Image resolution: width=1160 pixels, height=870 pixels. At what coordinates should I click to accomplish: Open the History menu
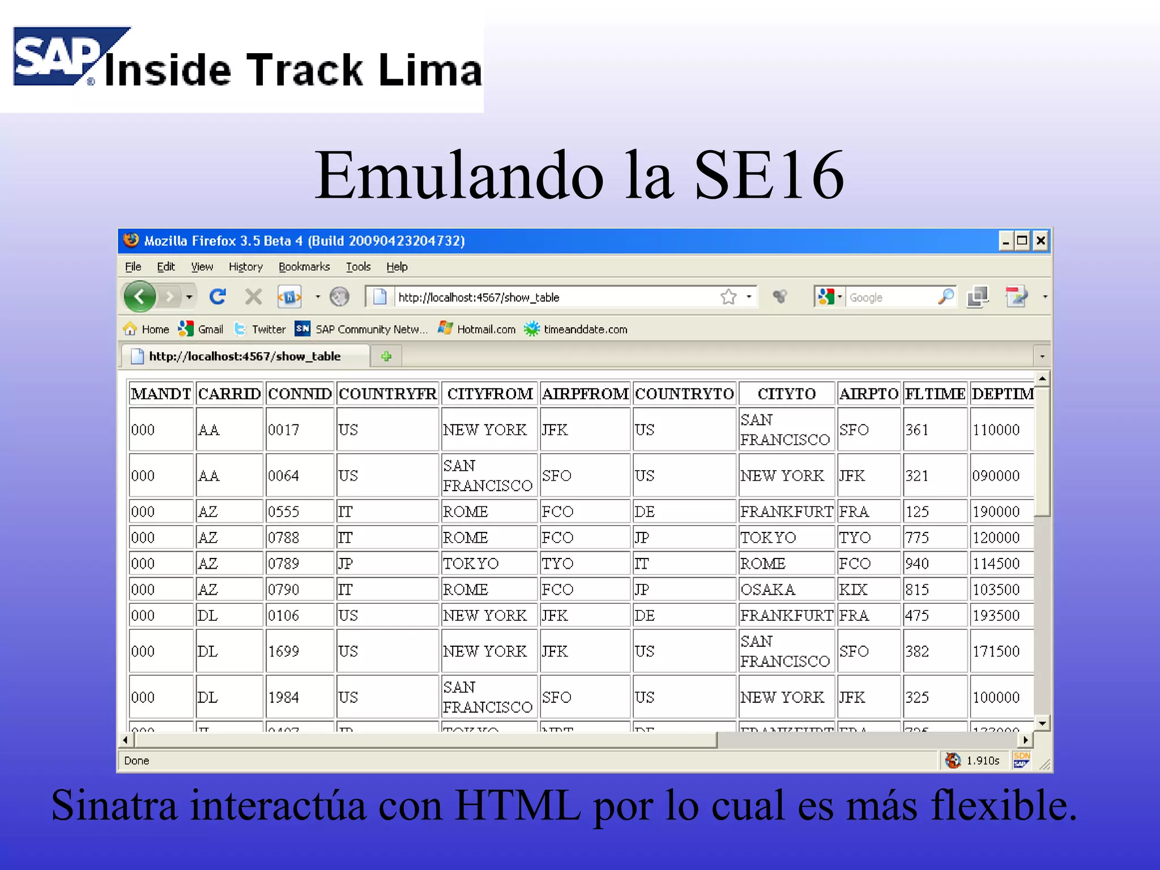click(x=246, y=267)
